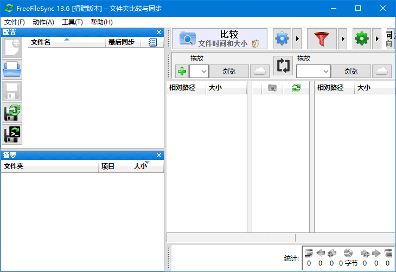The image size is (396, 272).
Task: Click the new configuration icon
Action: [11, 48]
